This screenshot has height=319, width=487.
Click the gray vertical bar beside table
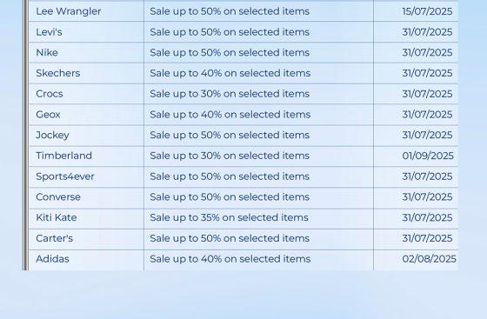pyautogui.click(x=25, y=135)
